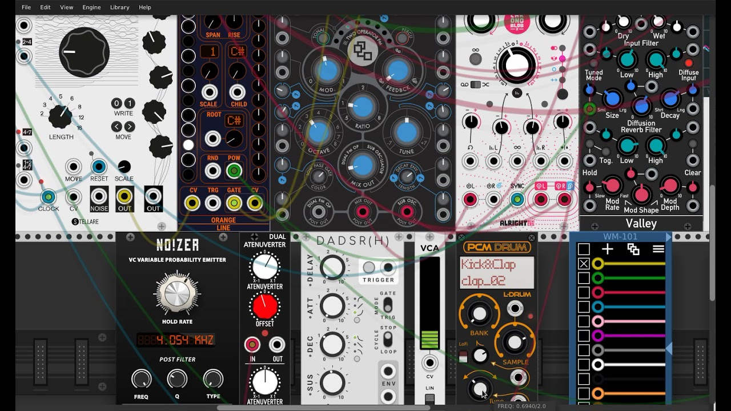
Task: Click the LENGTH knob on Stellare
Action: (x=61, y=116)
